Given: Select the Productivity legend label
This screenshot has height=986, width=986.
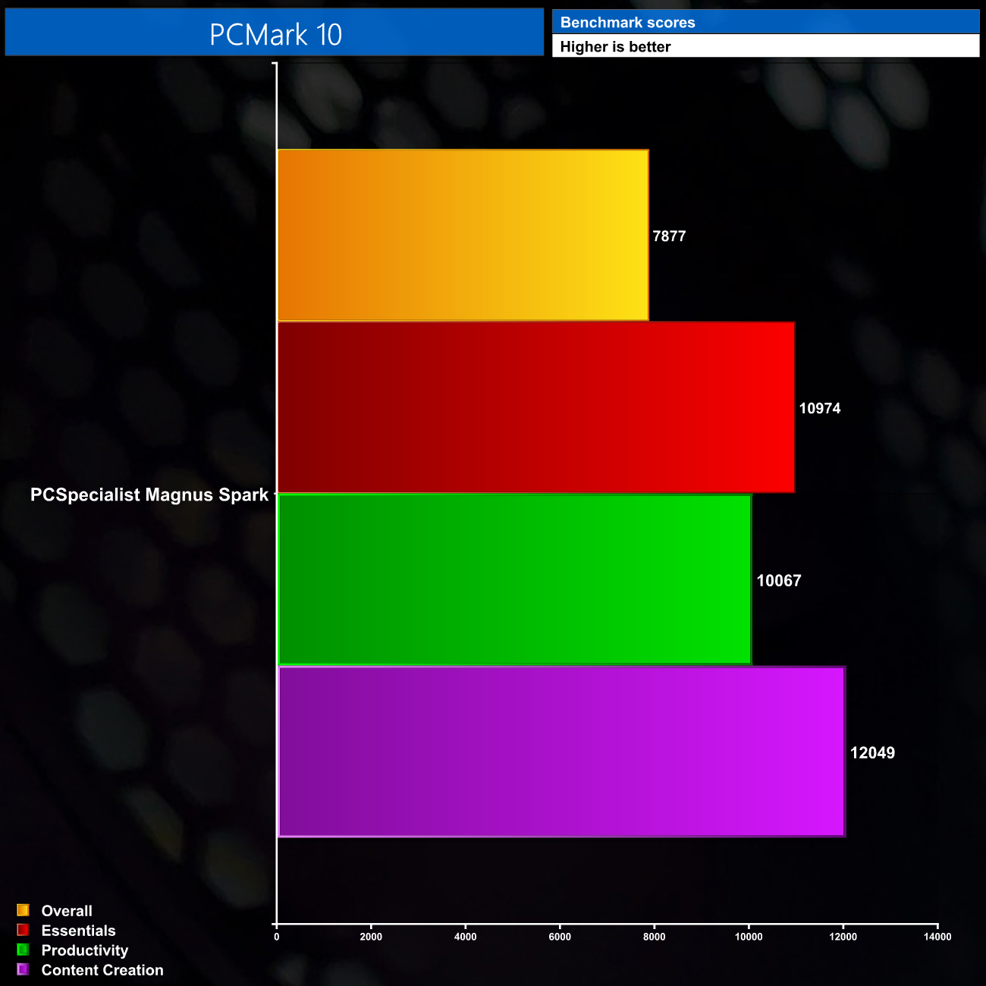Looking at the screenshot, I should click(x=85, y=950).
